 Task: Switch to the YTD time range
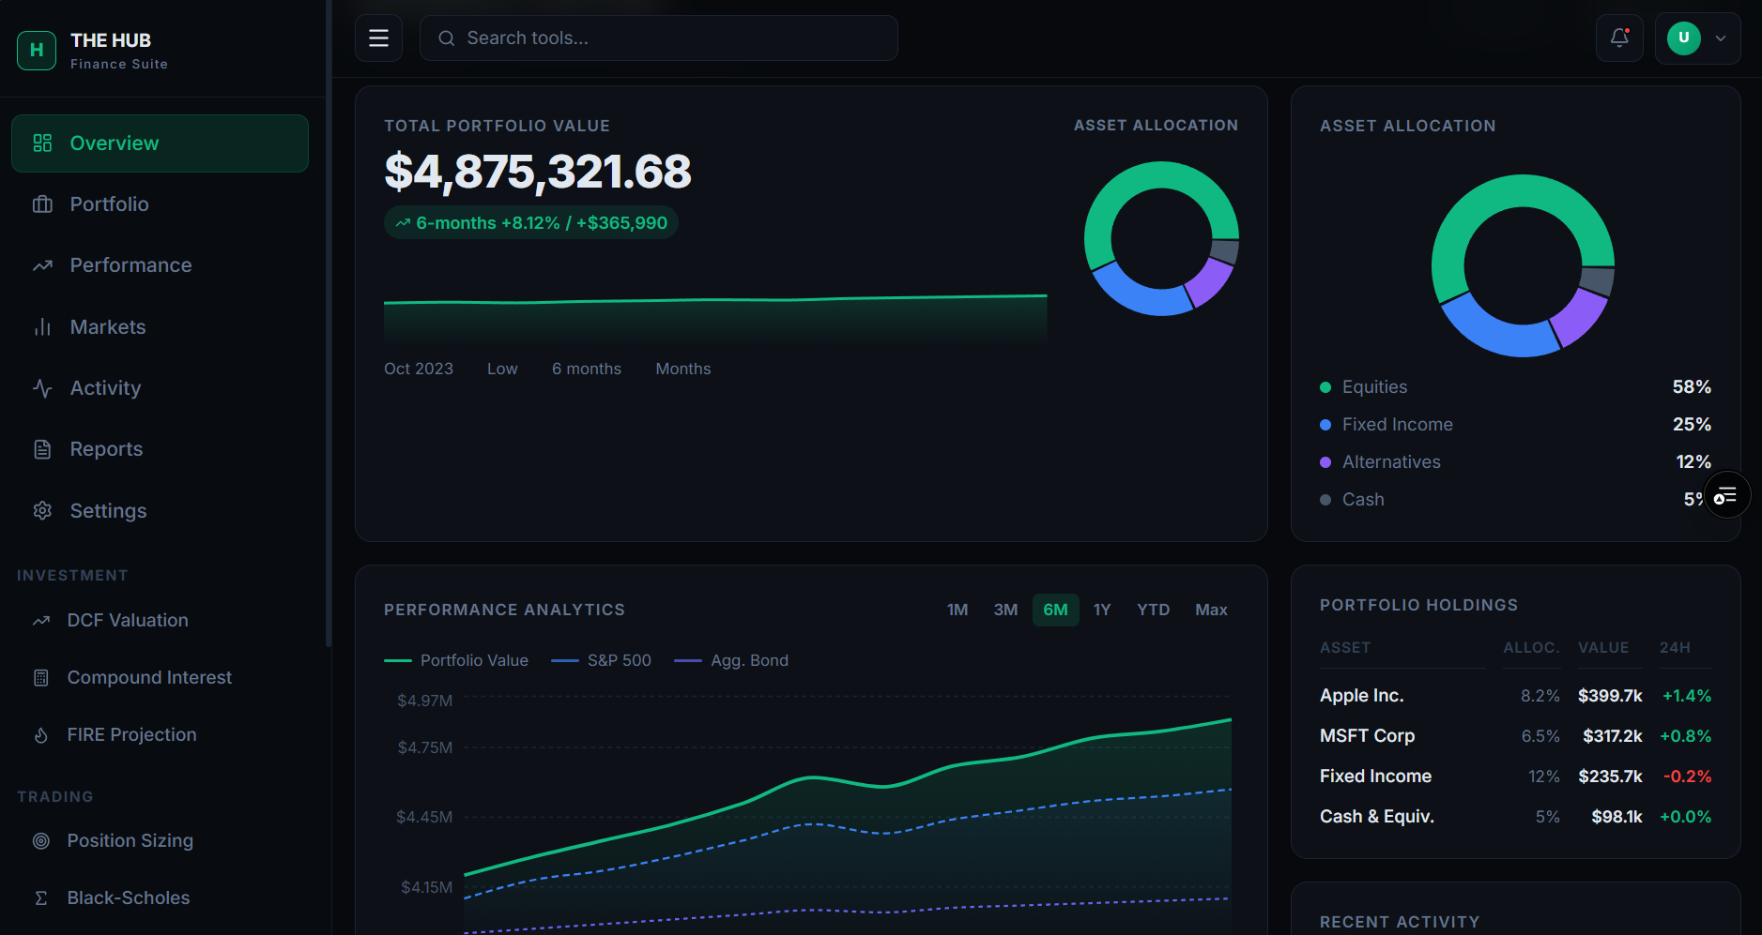pyautogui.click(x=1153, y=611)
